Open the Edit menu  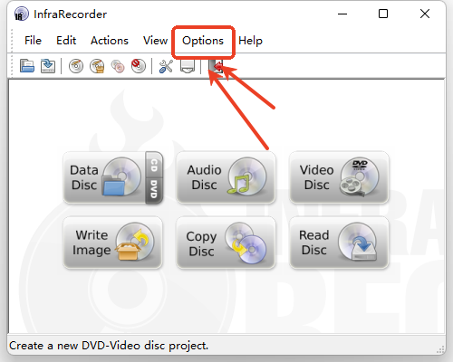tap(66, 41)
